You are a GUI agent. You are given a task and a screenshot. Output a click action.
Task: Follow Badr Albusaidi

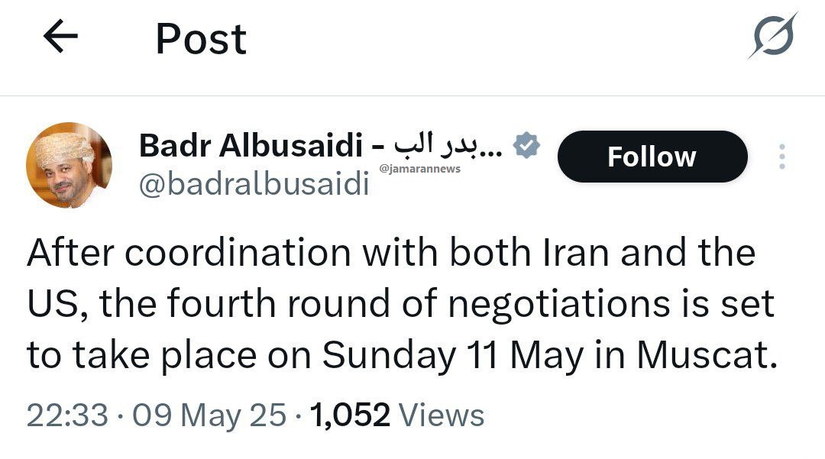[652, 157]
